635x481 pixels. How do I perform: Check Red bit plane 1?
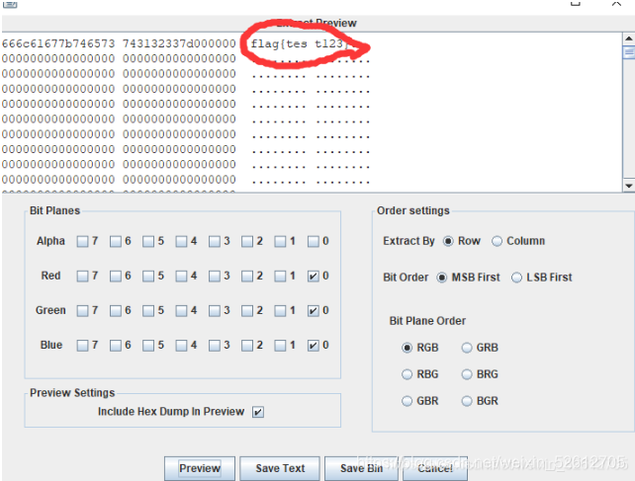point(280,277)
